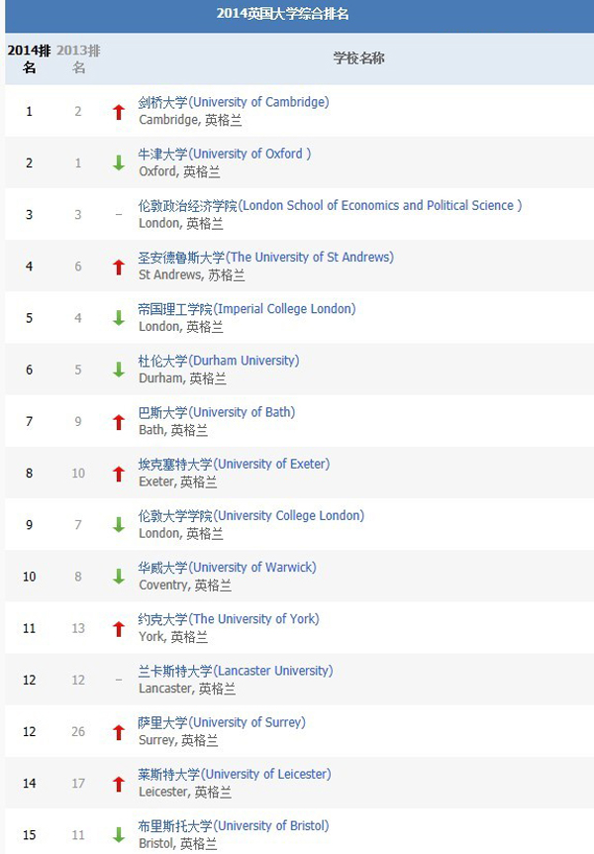594x854 pixels.
Task: Click green down arrow beside University of Bristol
Action: coord(119,835)
